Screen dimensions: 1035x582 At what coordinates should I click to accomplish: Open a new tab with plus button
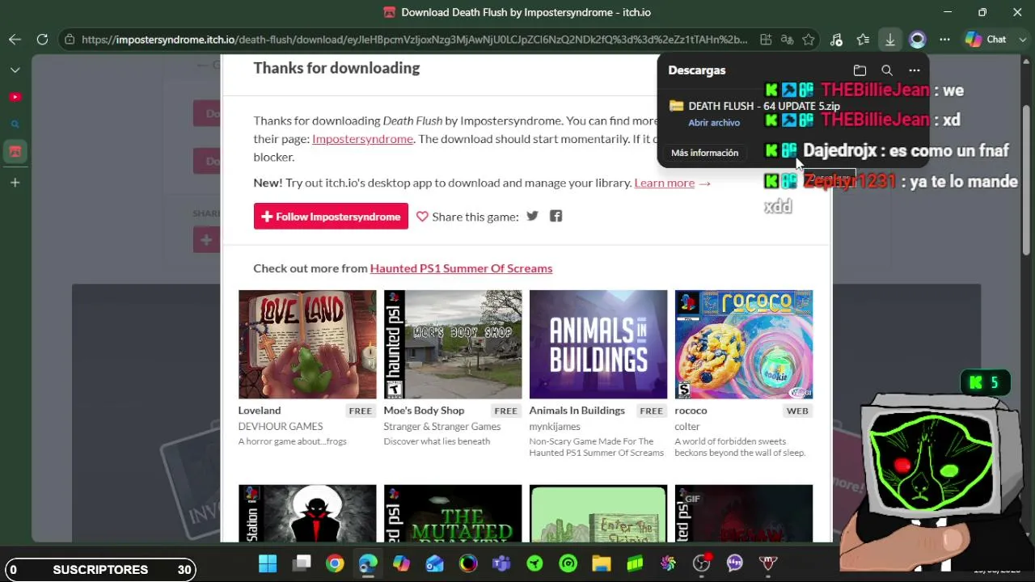pyautogui.click(x=15, y=183)
